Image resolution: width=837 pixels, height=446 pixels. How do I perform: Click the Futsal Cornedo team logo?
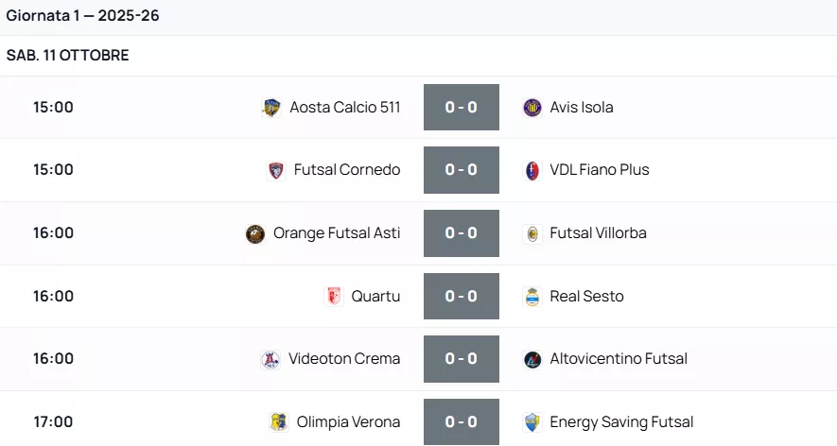276,171
